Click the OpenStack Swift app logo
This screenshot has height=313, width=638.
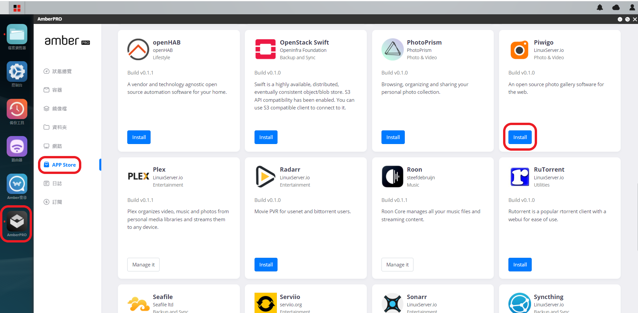265,49
